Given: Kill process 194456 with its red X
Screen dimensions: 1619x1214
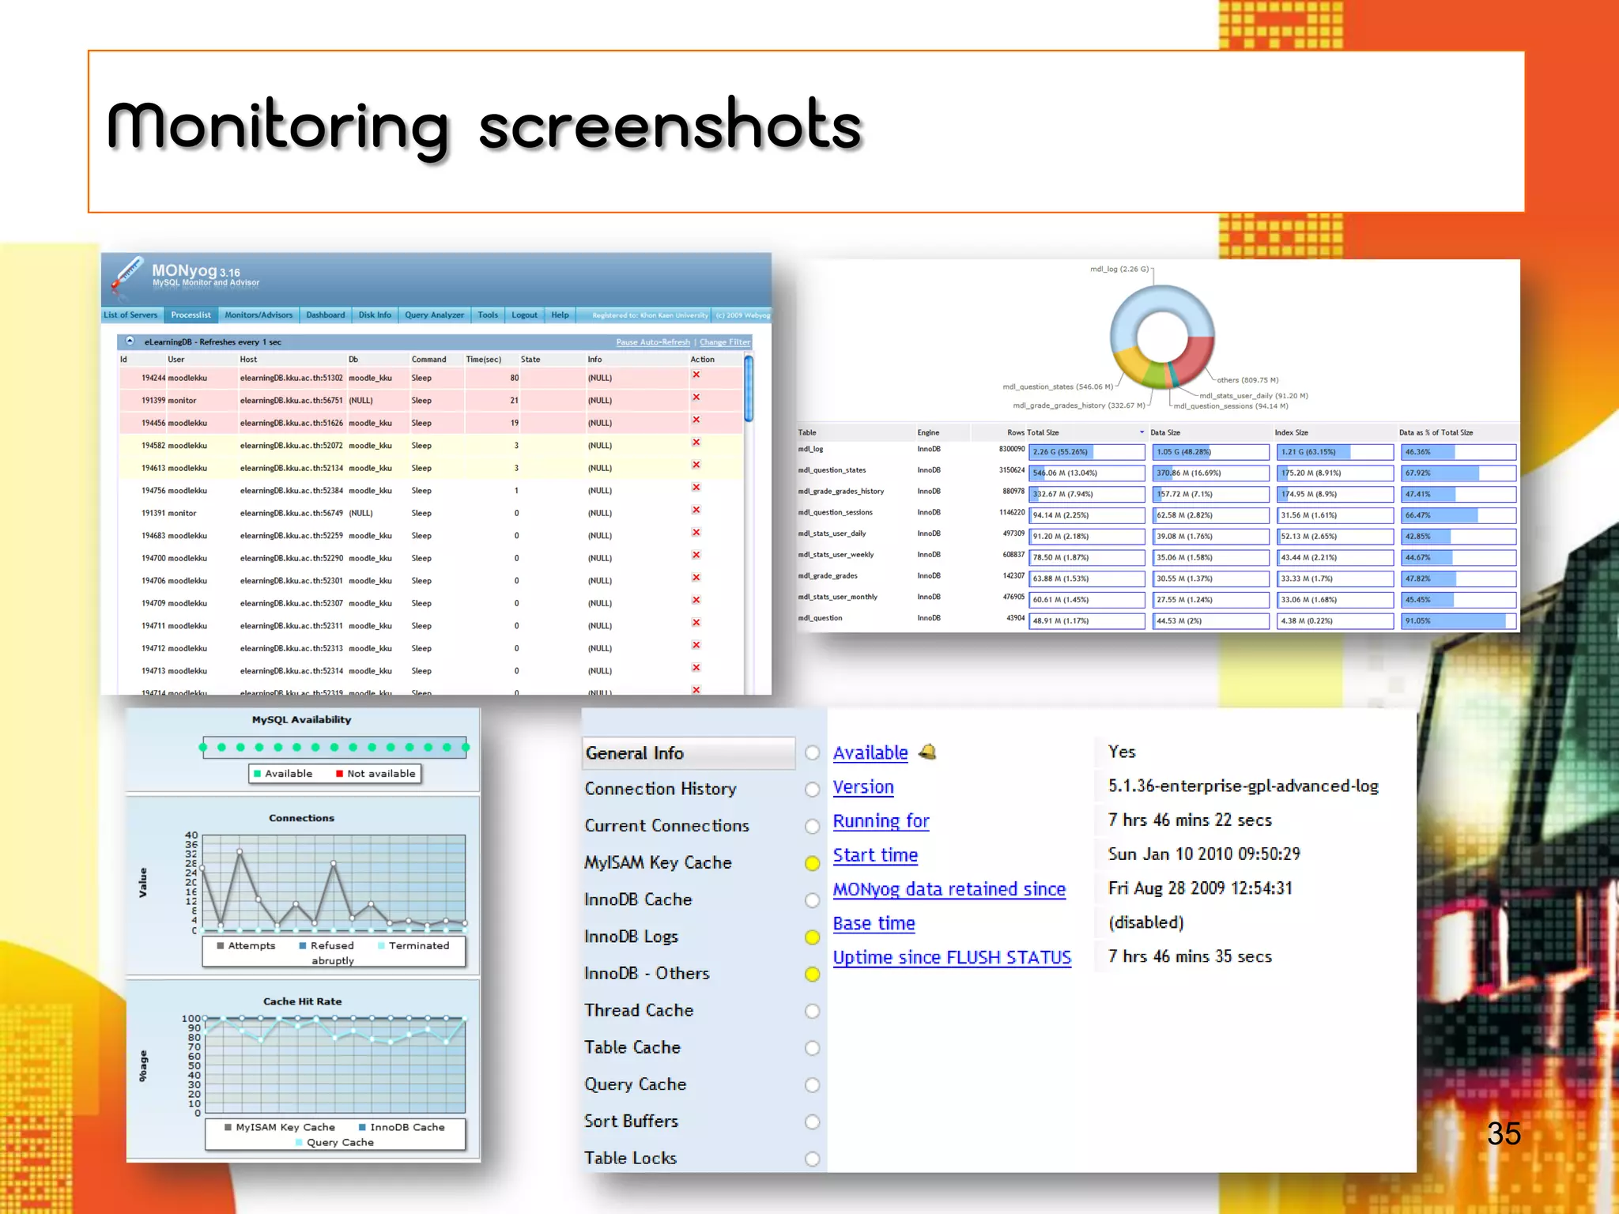Looking at the screenshot, I should 696,420.
